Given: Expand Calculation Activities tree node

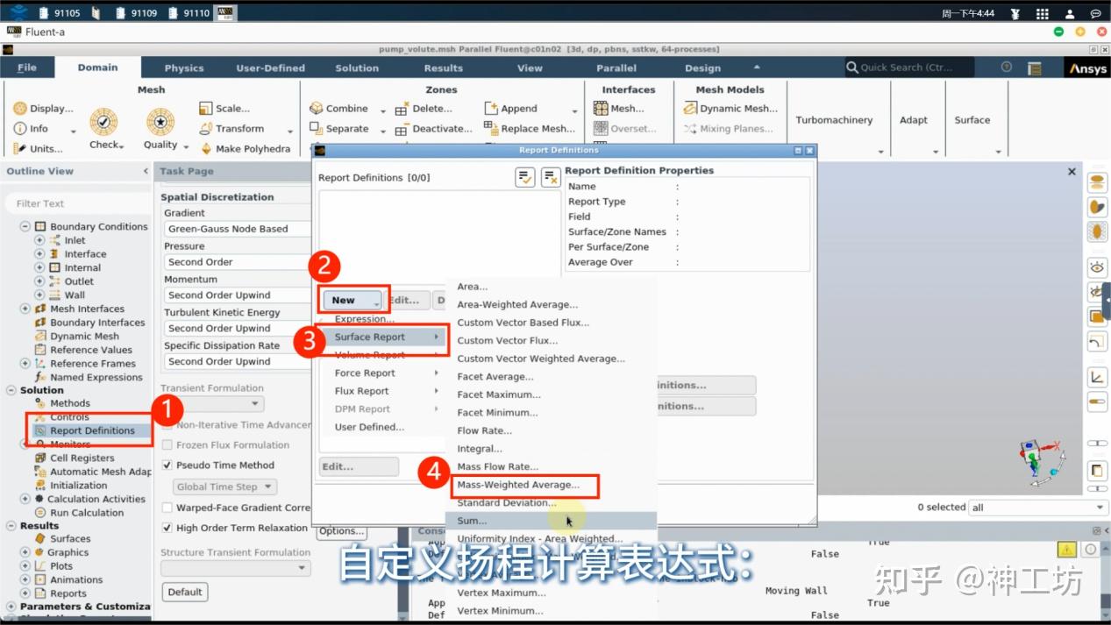Looking at the screenshot, I should coord(25,499).
